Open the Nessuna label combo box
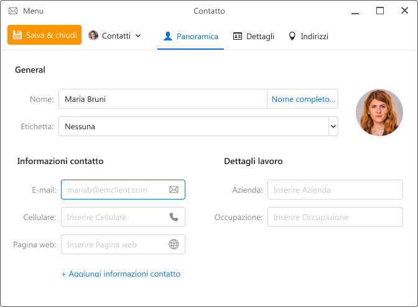Screen dimensions: 418x307 pos(198,126)
